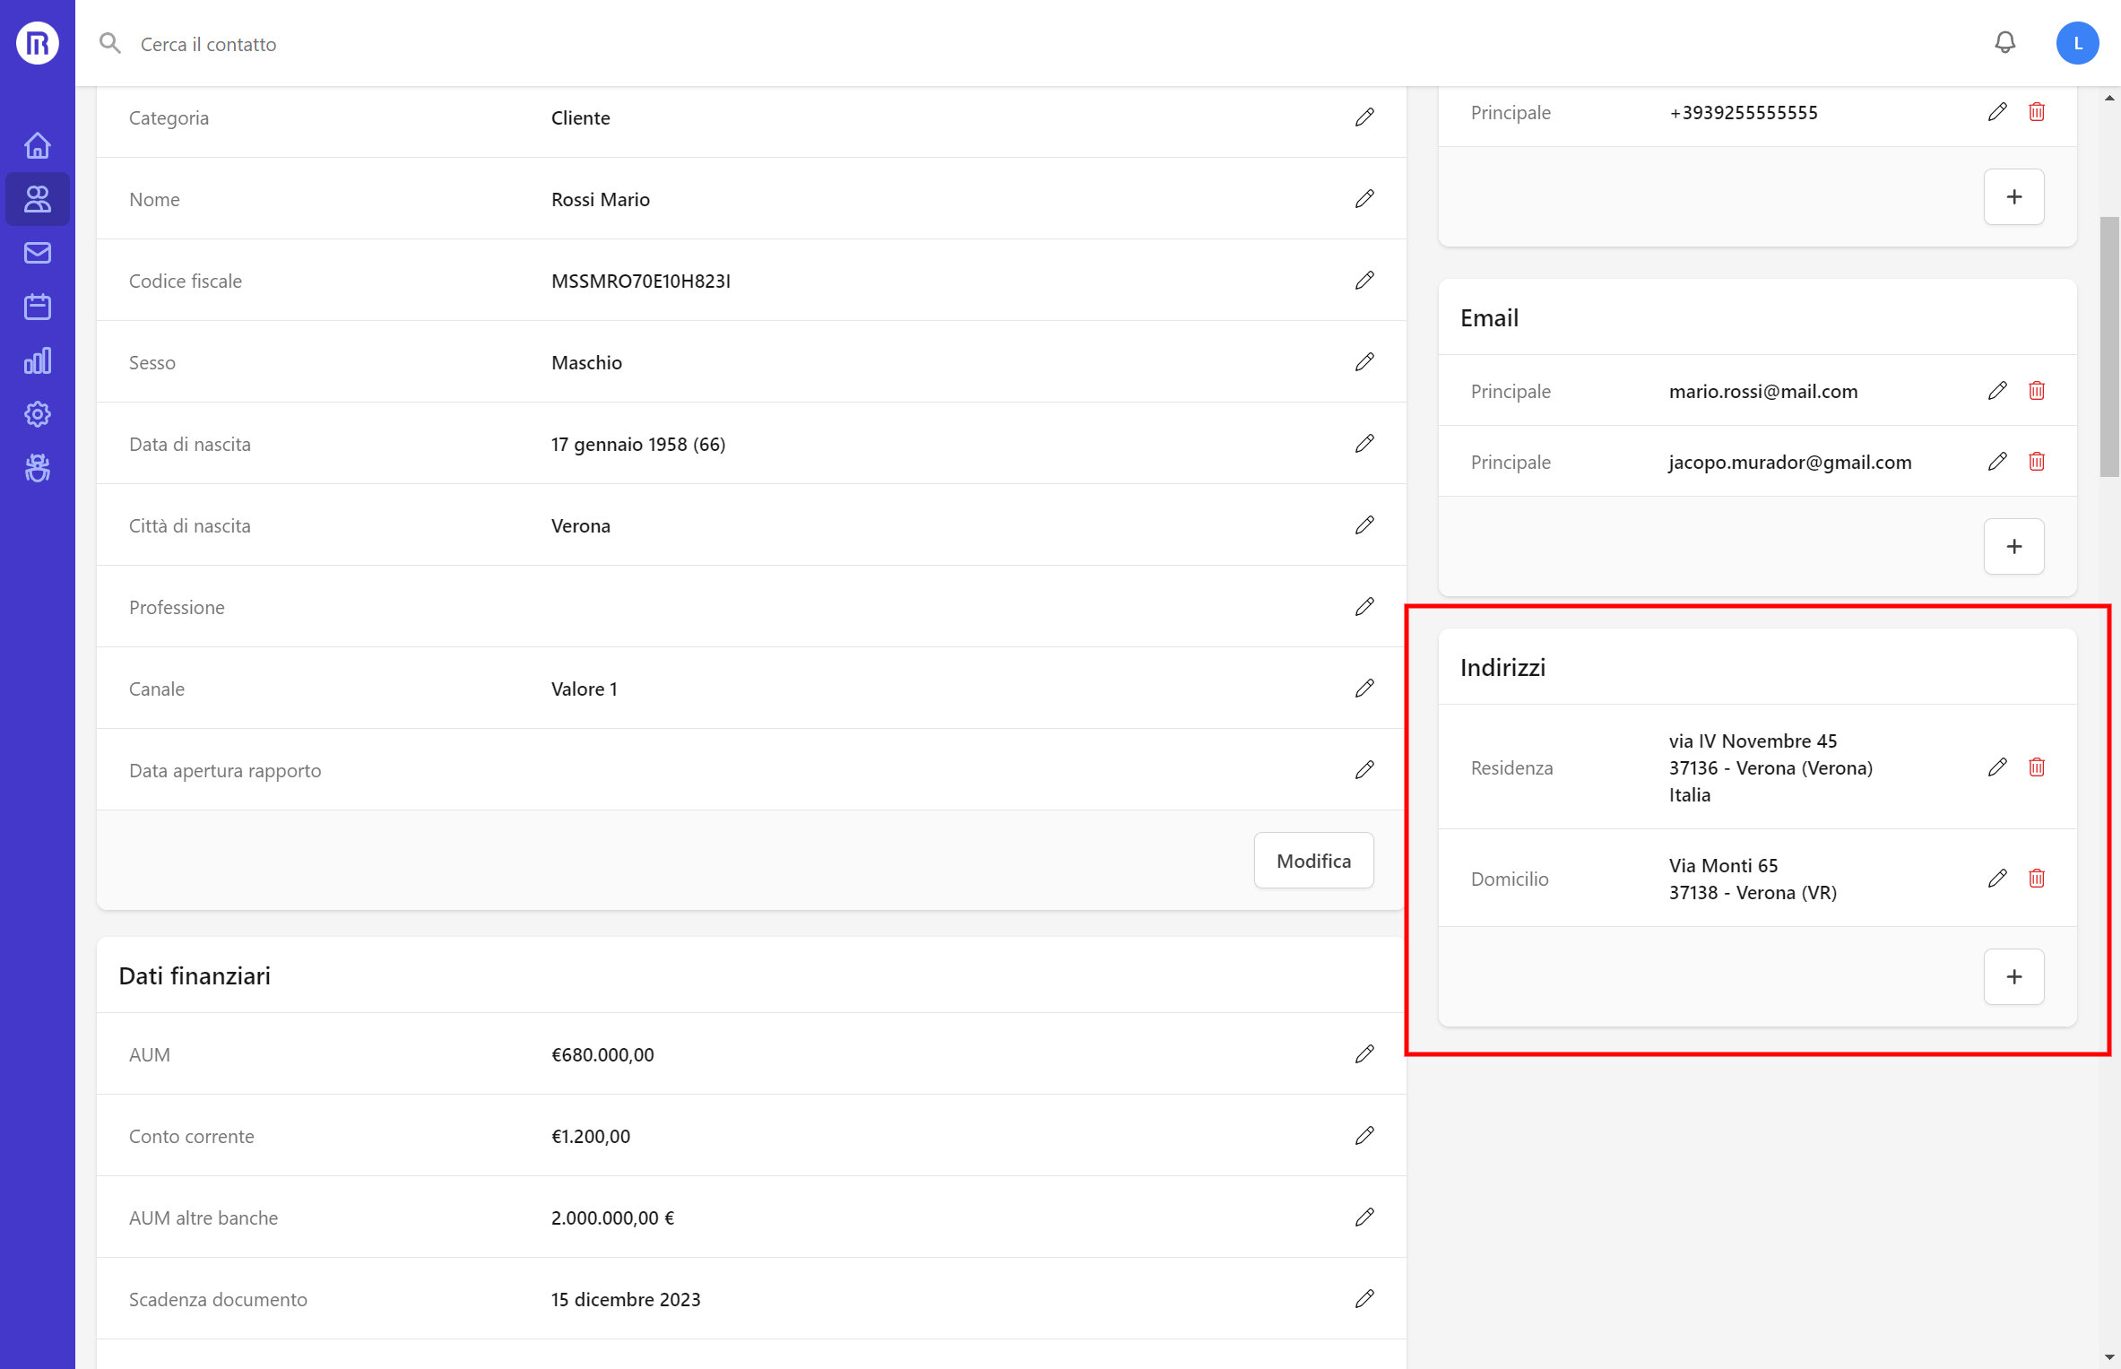This screenshot has height=1369, width=2121.
Task: Click the bug report sidebar icon
Action: 37,468
